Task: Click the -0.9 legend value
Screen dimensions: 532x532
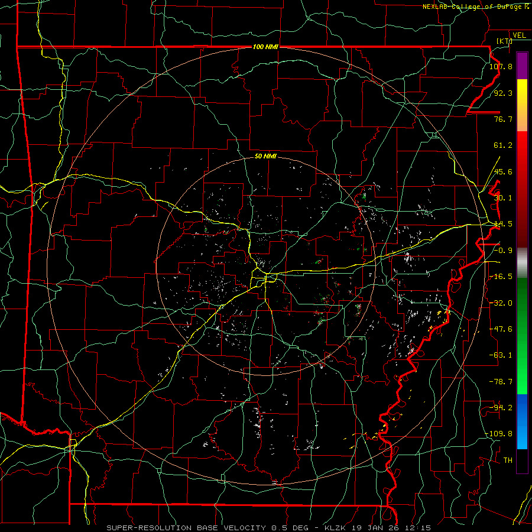Action: [x=503, y=251]
